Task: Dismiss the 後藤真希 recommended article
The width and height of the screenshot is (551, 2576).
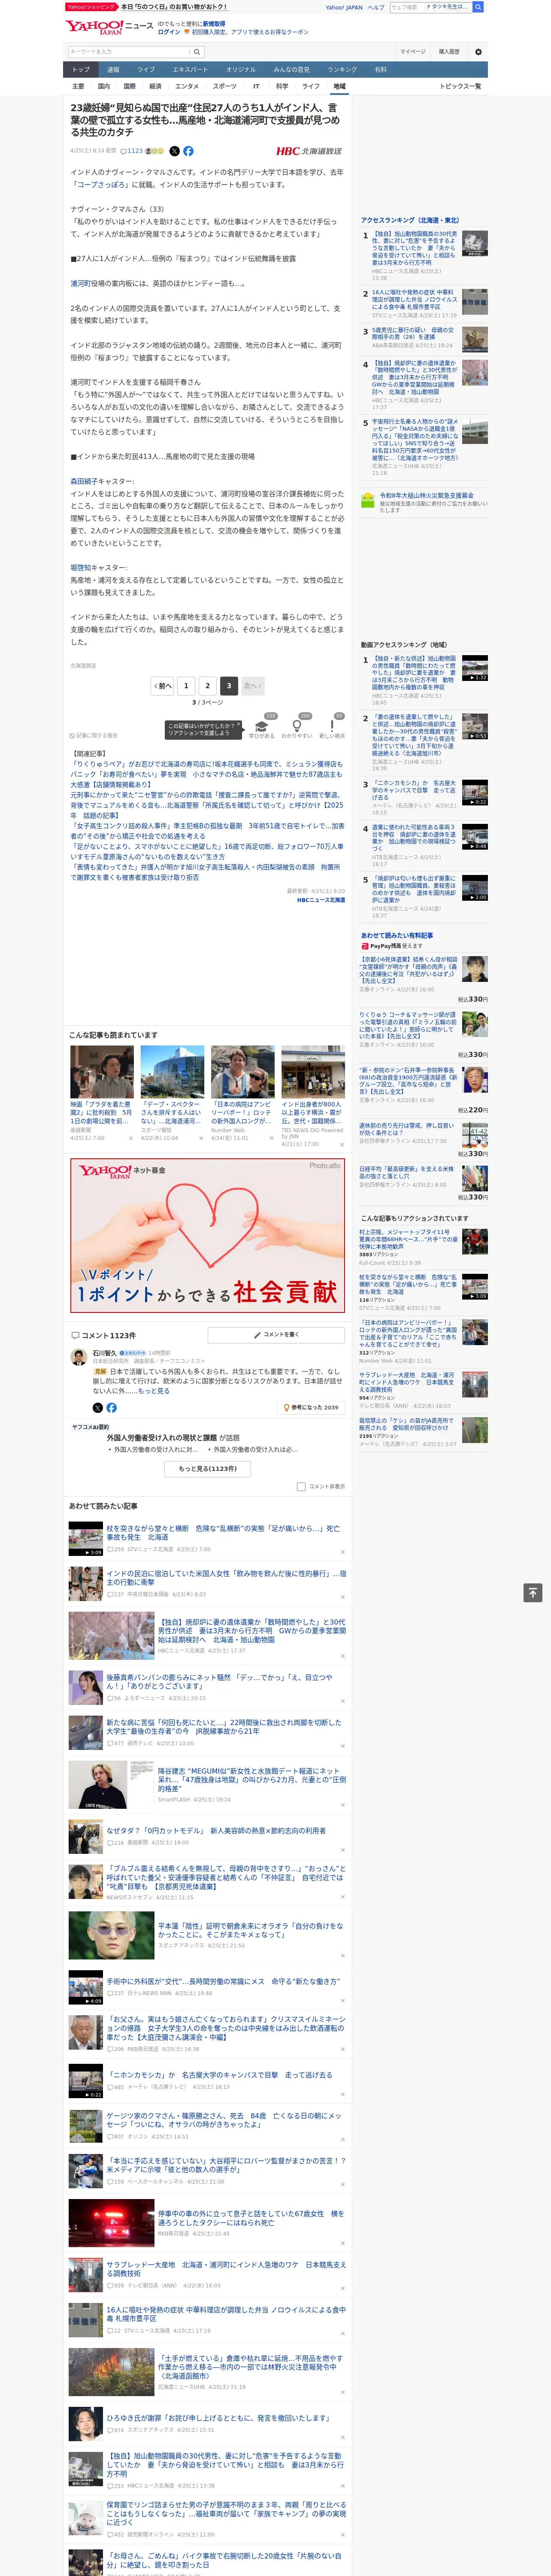Action: pos(343,1701)
